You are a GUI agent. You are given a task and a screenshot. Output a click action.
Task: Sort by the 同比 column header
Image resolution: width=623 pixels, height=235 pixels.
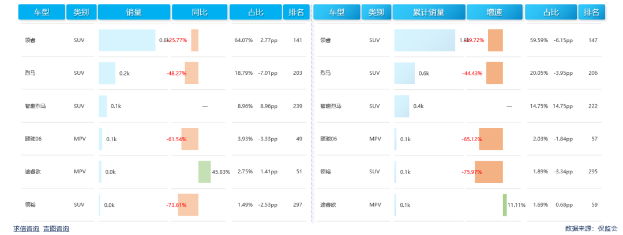199,12
